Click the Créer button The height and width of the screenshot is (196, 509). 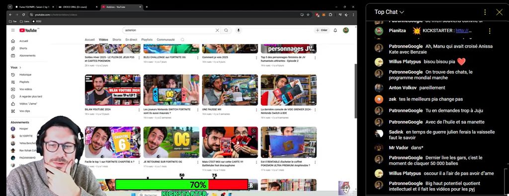(322, 30)
